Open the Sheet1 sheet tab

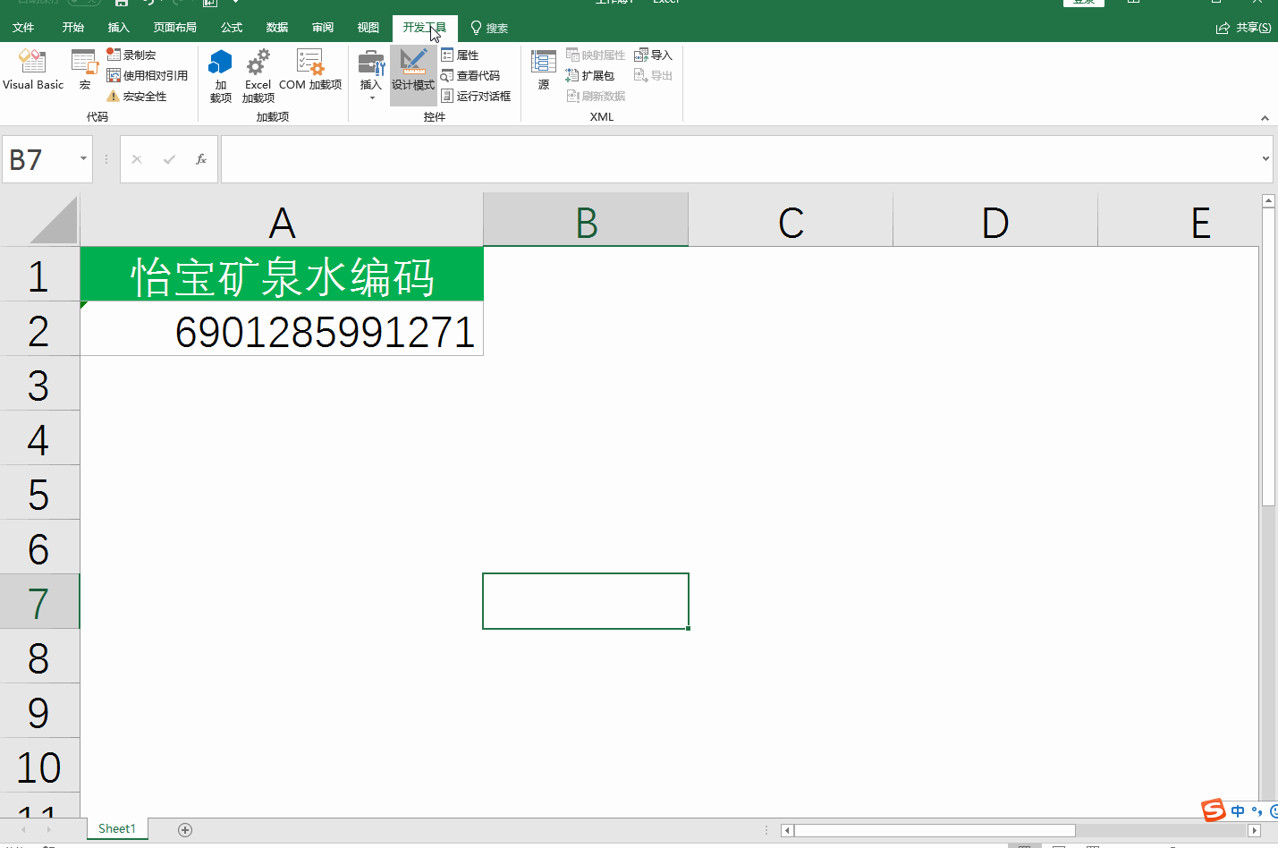point(117,829)
